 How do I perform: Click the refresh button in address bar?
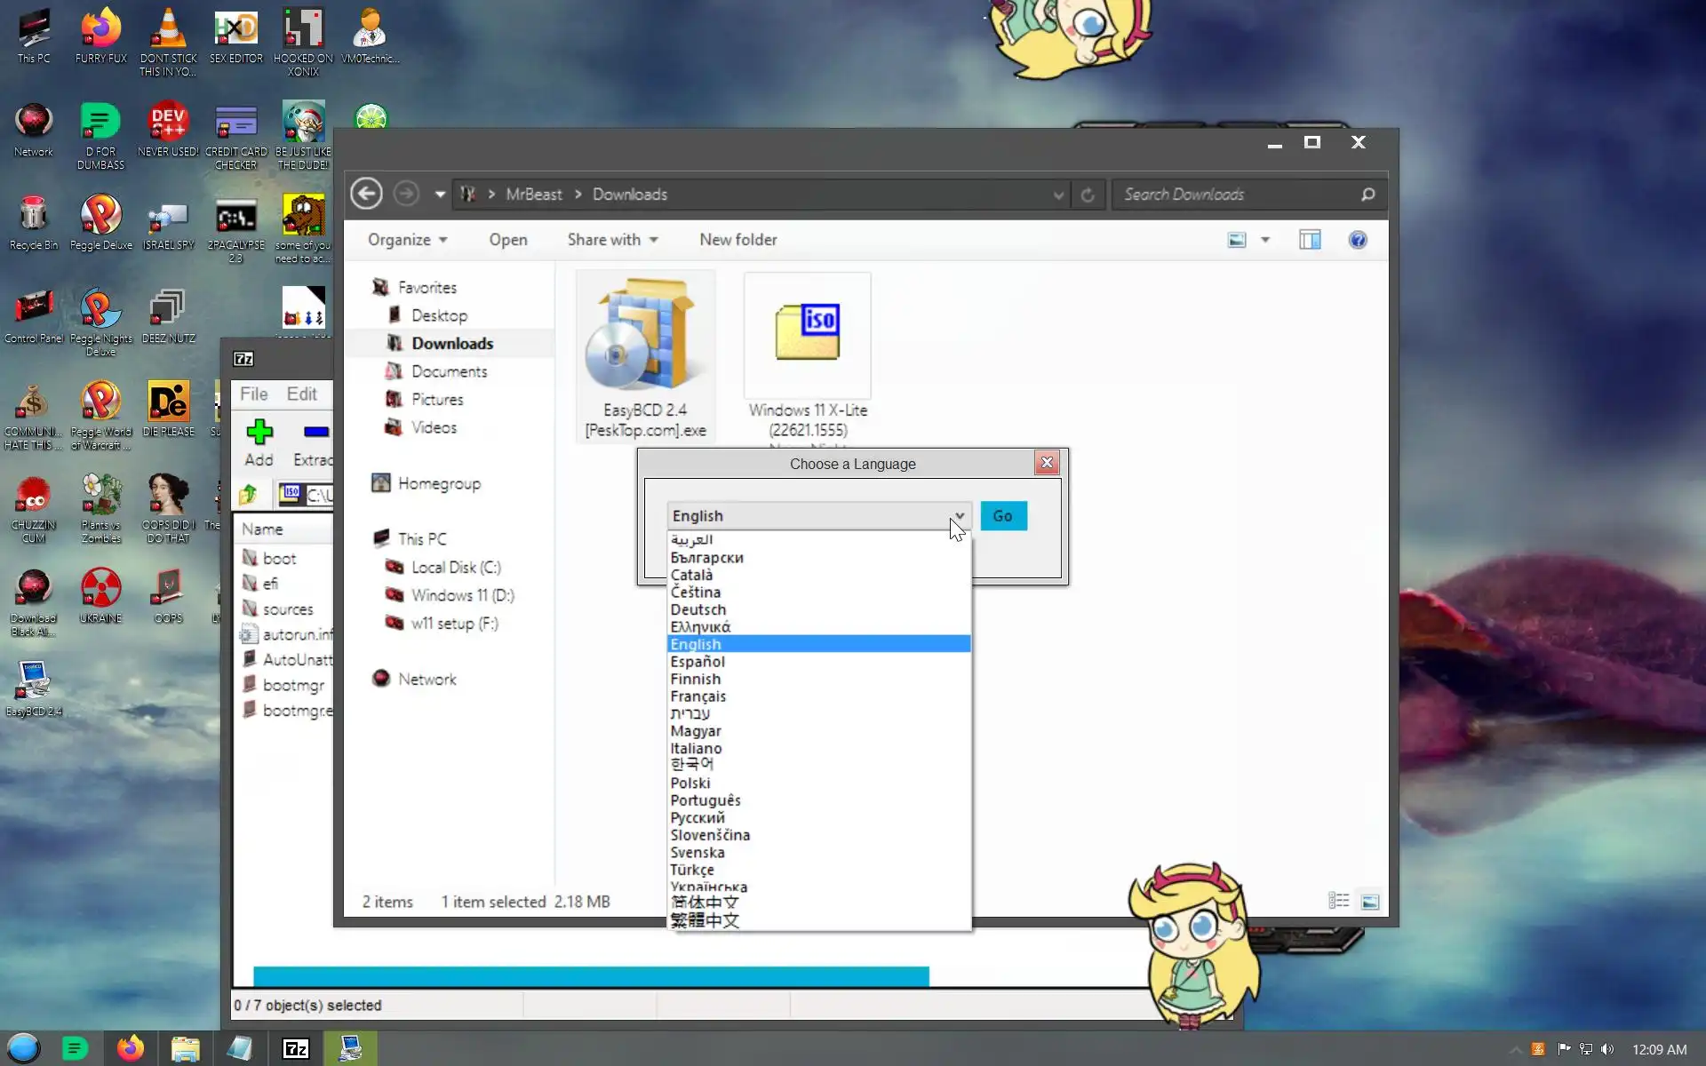pos(1088,195)
